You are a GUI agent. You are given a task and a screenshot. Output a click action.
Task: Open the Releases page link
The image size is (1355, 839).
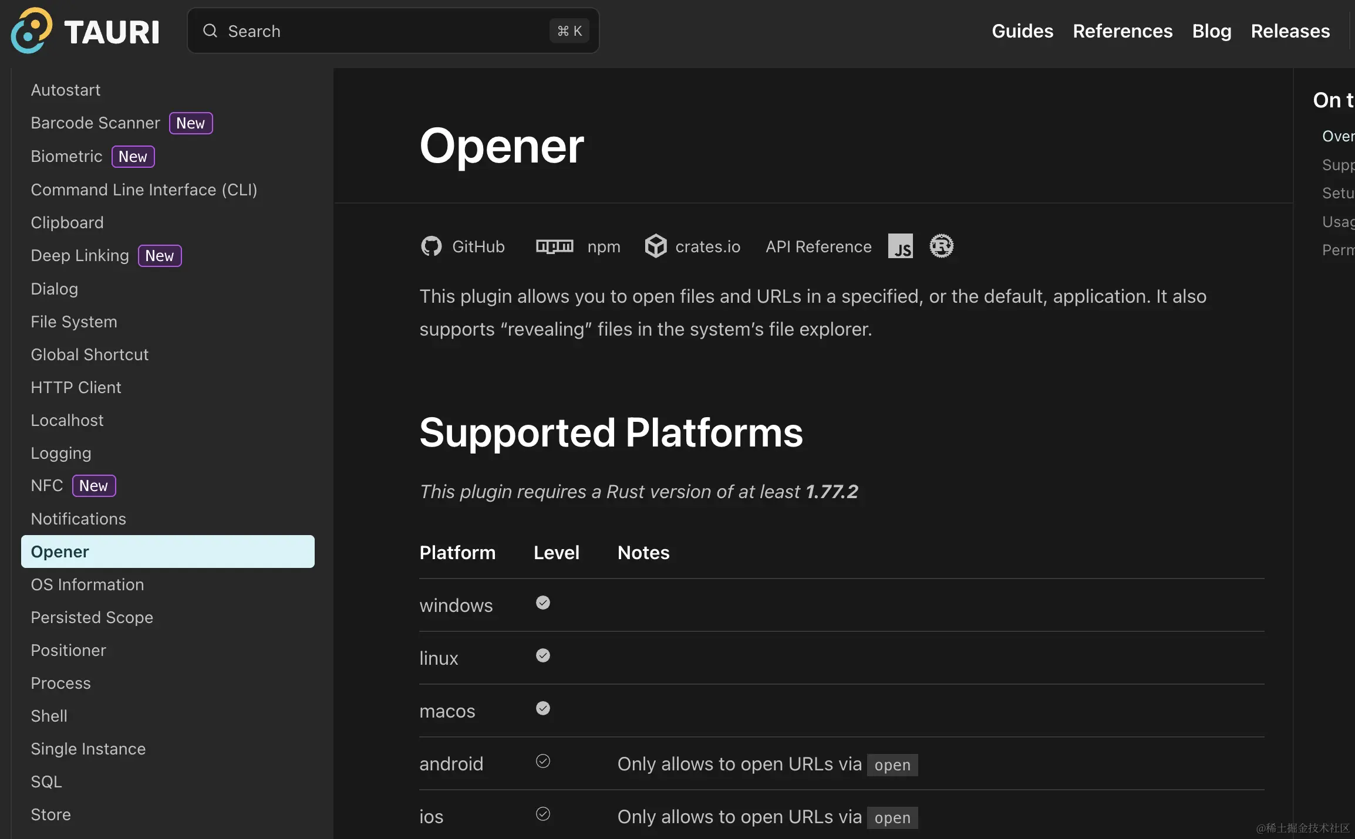tap(1290, 31)
